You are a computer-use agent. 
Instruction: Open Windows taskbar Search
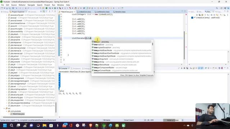(x=11, y=125)
